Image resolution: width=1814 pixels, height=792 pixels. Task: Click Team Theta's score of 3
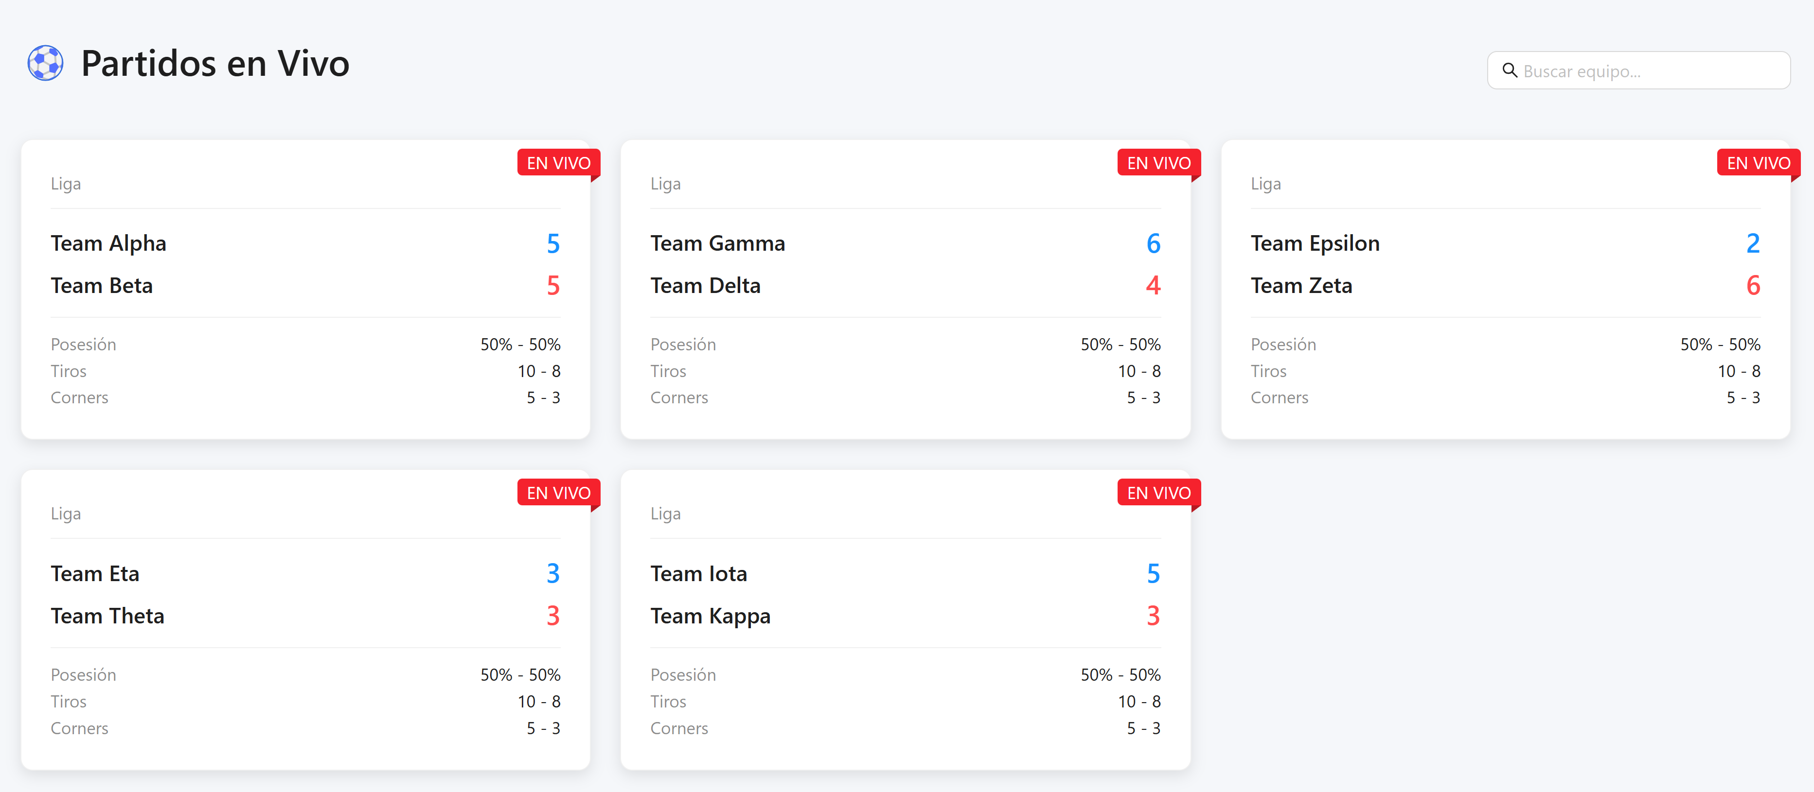pos(553,616)
